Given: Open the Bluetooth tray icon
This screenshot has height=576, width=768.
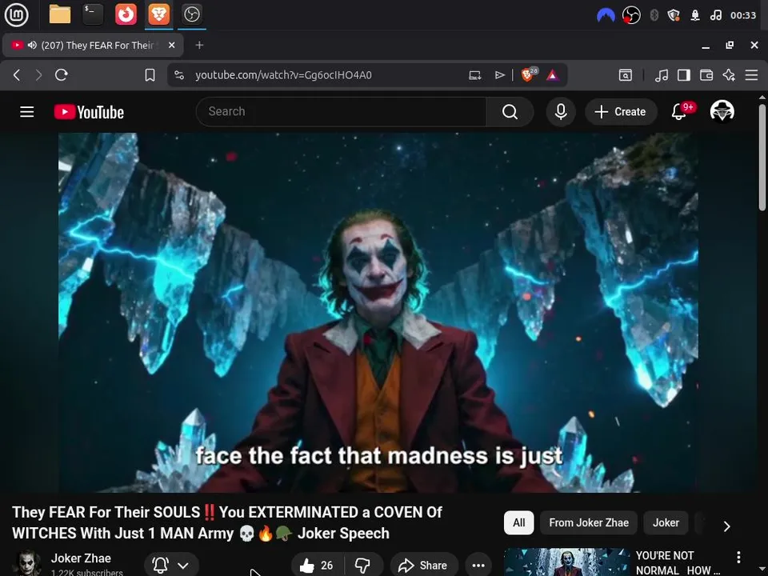Looking at the screenshot, I should [654, 15].
